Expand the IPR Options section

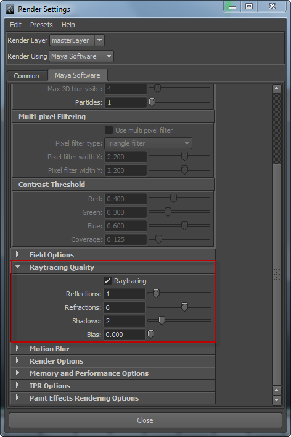pos(17,385)
